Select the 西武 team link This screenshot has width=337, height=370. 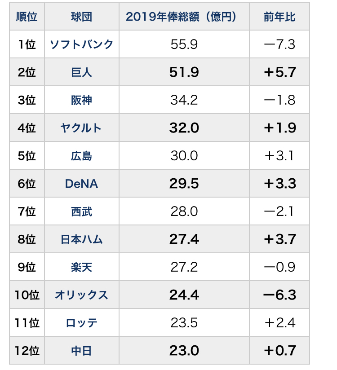(81, 211)
